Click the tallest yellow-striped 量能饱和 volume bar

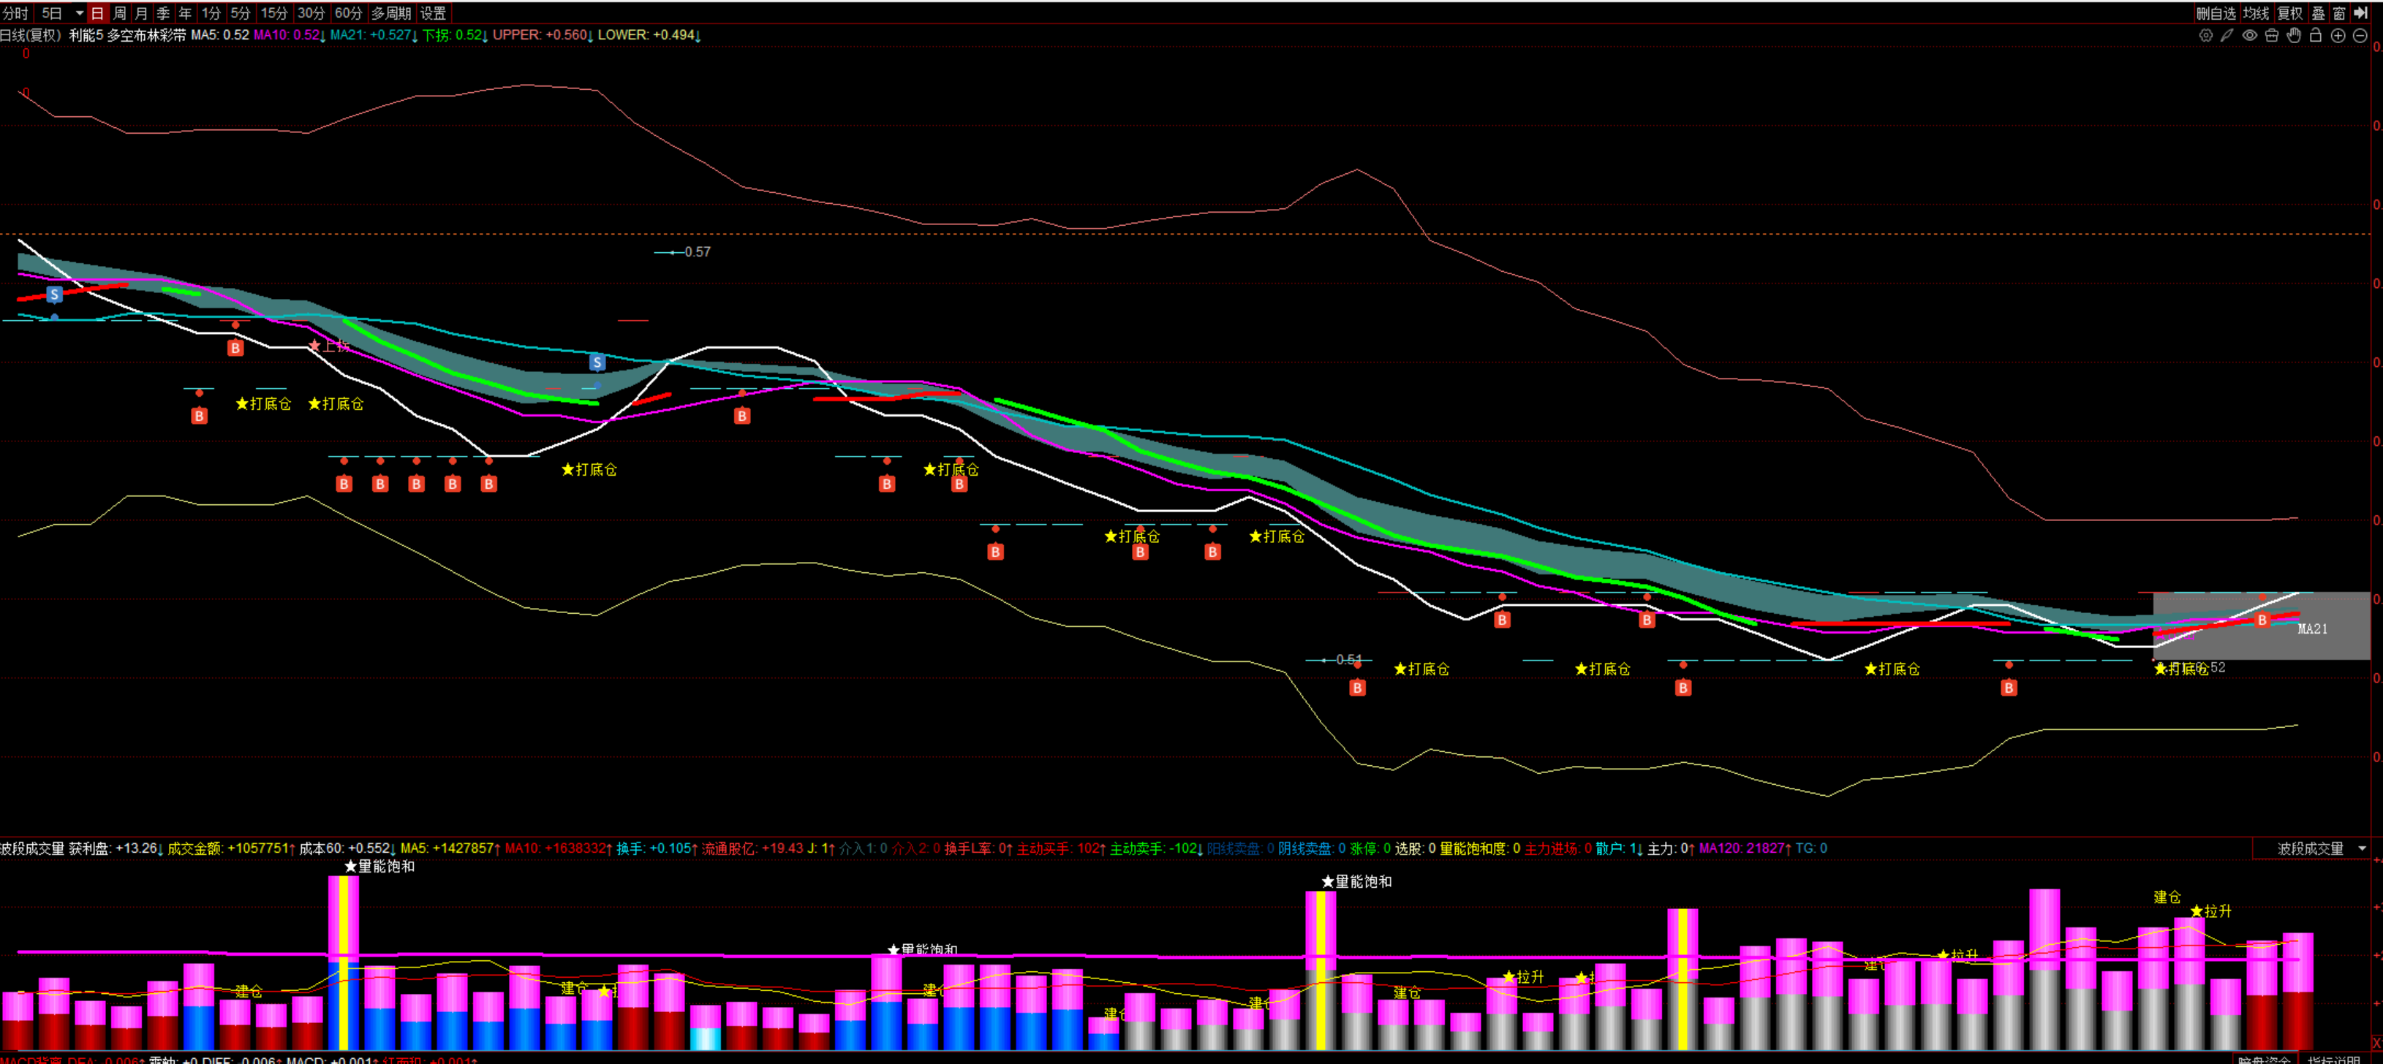click(x=343, y=962)
